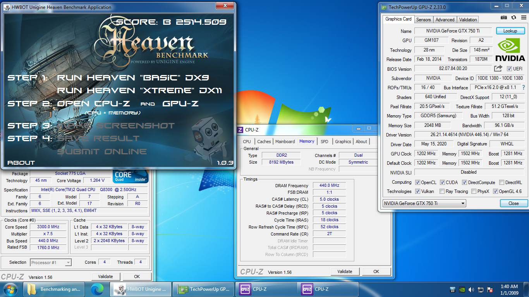Select the Graphics Card tab in GPU-Z
Viewport: 529px width, 297px height.
(398, 19)
